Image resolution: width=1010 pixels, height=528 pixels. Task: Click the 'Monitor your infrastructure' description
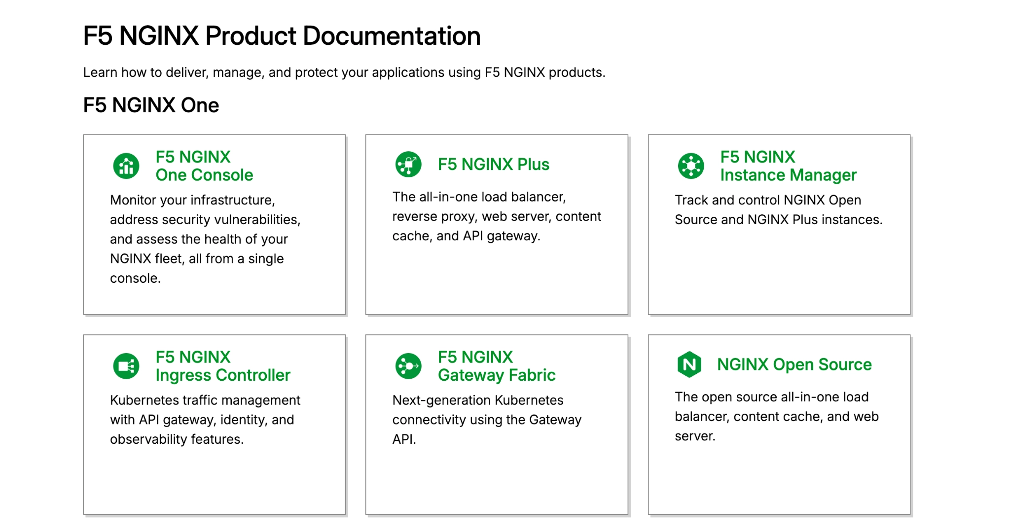click(x=205, y=239)
